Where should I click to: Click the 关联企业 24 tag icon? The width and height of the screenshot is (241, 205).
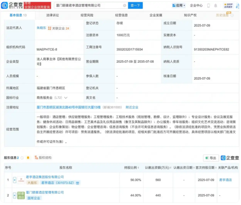click(49, 28)
